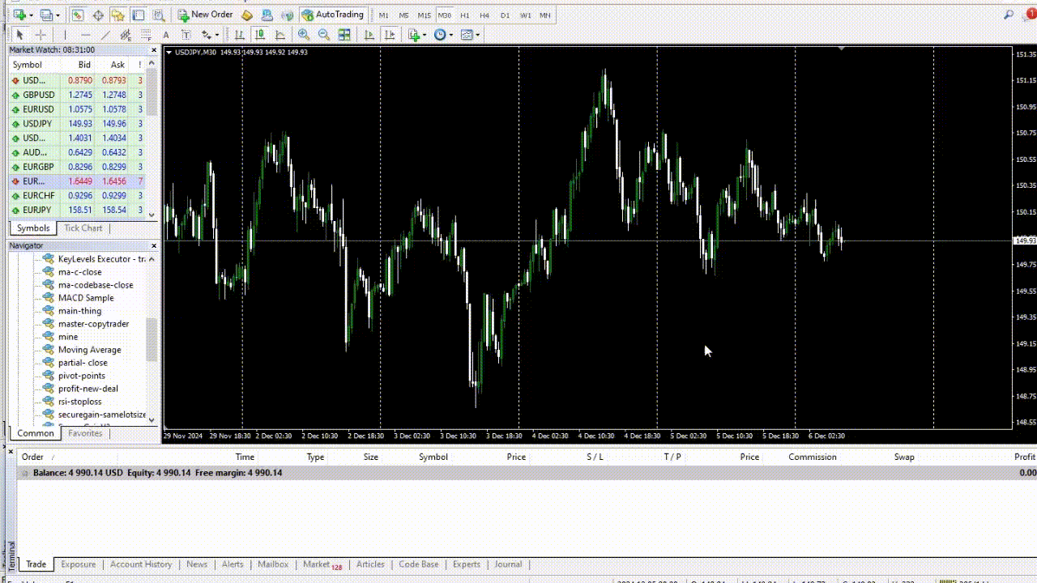Screen dimensions: 1037x583
Task: Open the Alerts terminal tab
Action: (233, 564)
